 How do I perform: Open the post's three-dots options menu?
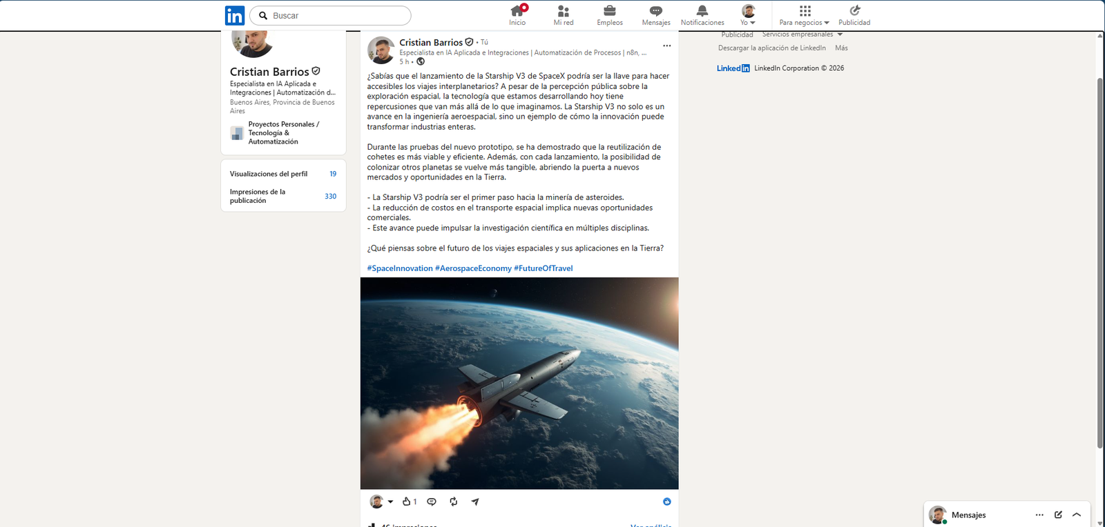[666, 46]
